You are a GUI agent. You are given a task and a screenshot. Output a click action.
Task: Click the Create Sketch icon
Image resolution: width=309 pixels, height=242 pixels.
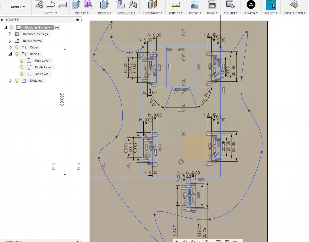click(39, 4)
